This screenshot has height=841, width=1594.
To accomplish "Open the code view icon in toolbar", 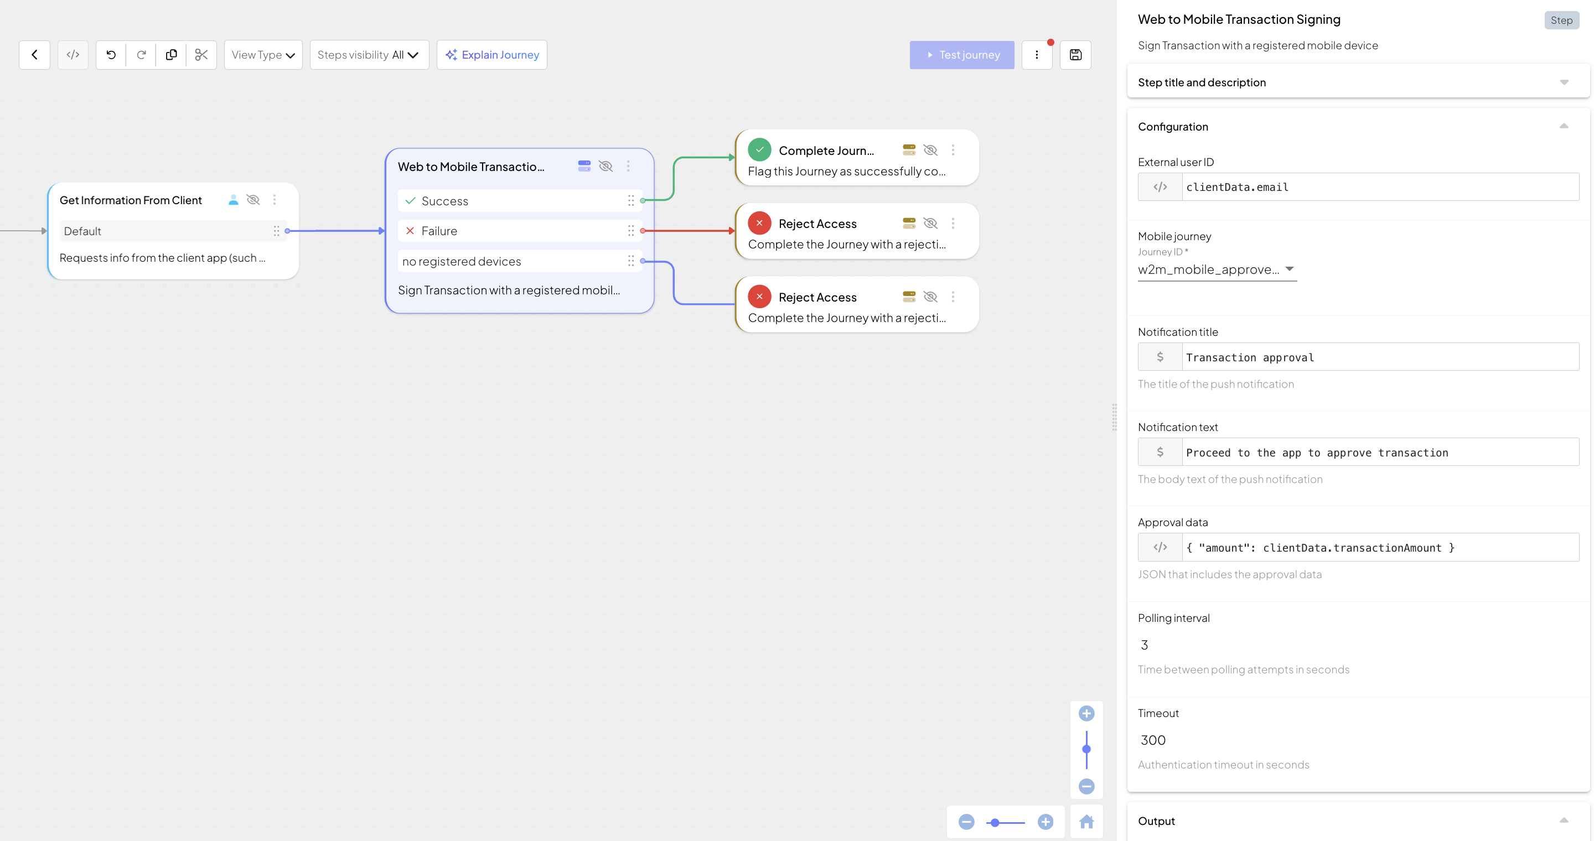I will pos(73,54).
